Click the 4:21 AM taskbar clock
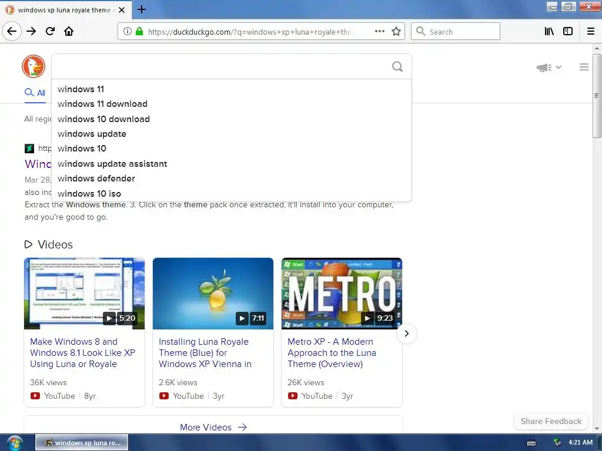Screen dimensions: 602x451 tap(580, 443)
